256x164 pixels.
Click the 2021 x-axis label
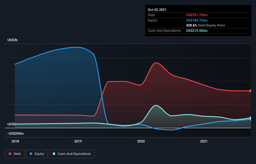[x=204, y=141]
